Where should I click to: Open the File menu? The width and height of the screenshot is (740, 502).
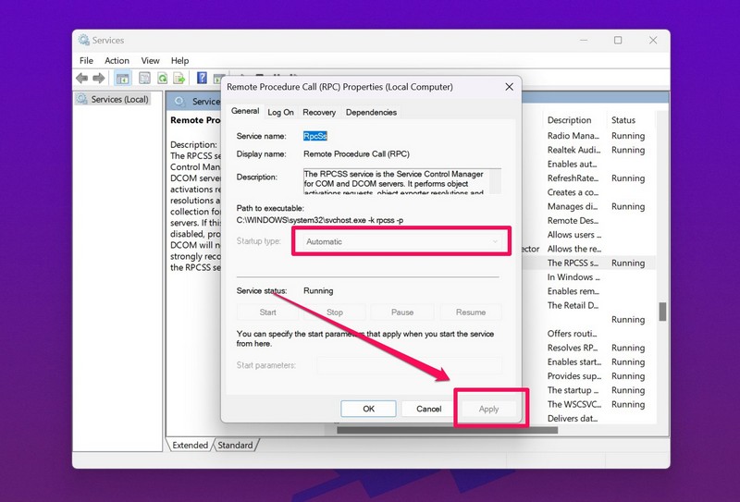pyautogui.click(x=86, y=61)
